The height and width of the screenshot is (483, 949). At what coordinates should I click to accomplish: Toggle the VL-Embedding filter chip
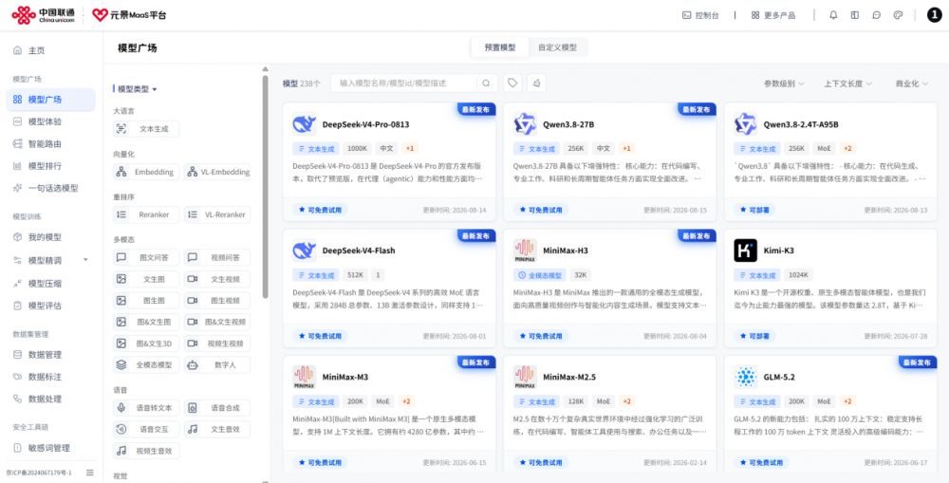click(217, 172)
